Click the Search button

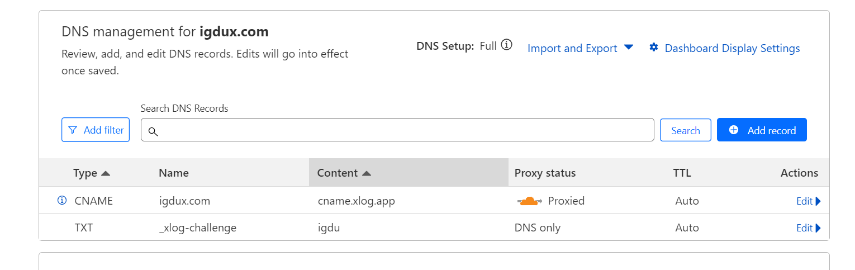pyautogui.click(x=685, y=130)
